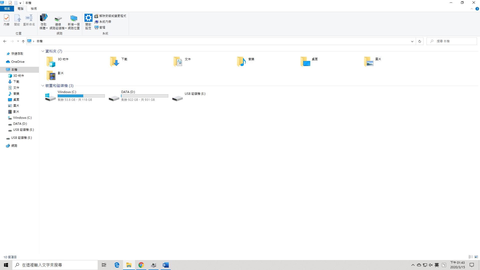The image size is (480, 270).
Task: Open Google Chrome from the taskbar
Action: pyautogui.click(x=141, y=265)
